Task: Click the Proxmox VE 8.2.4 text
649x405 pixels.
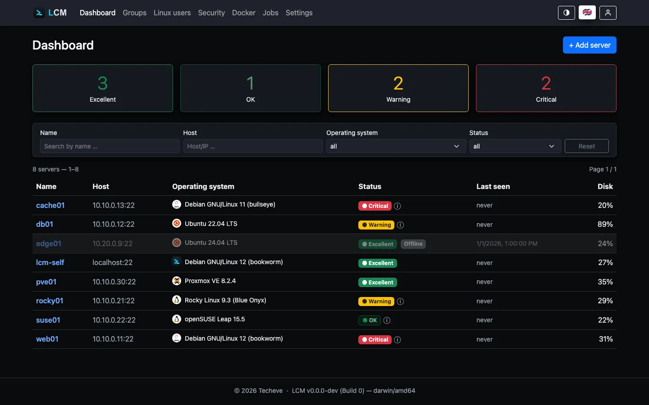Action: [x=210, y=281]
